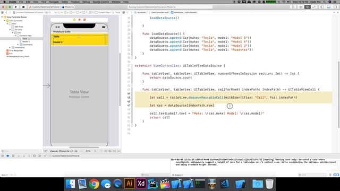Viewport: 340px width, 191px height.
Task: Click Step Into in debug bar
Action: coord(24,156)
